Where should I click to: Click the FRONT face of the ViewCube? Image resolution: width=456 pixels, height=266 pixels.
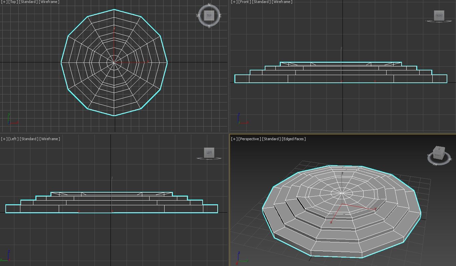pyautogui.click(x=439, y=15)
